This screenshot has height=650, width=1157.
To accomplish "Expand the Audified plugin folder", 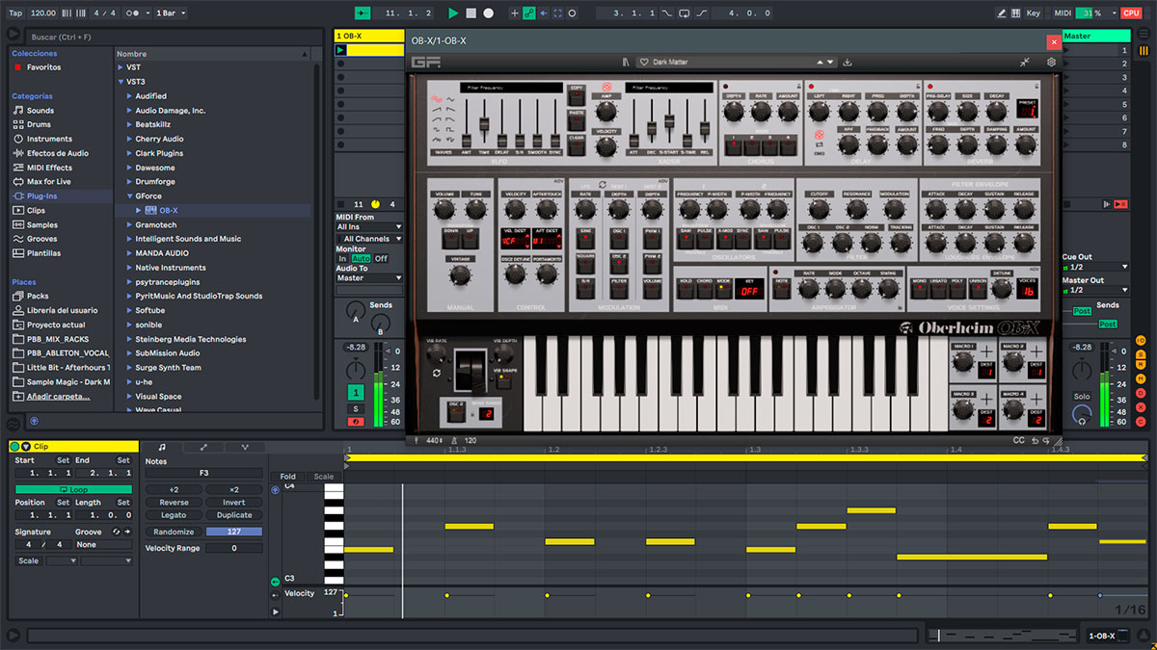I will pos(130,96).
